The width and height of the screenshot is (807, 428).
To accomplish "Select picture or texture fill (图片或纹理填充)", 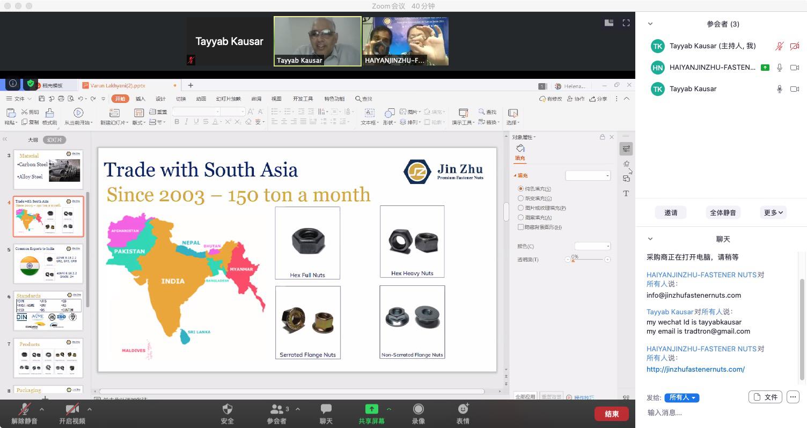I will click(520, 208).
